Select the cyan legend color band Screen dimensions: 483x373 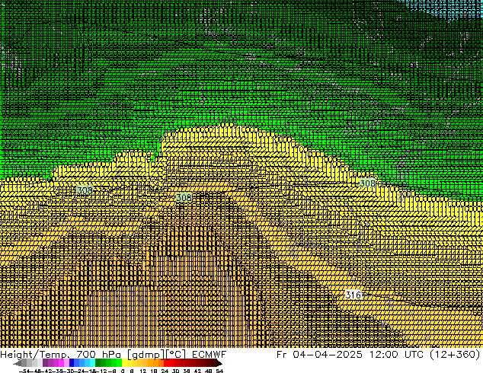pos(92,363)
